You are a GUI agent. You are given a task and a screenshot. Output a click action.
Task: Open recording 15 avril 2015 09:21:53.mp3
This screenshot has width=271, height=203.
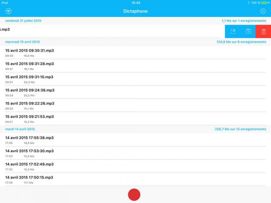click(x=30, y=119)
